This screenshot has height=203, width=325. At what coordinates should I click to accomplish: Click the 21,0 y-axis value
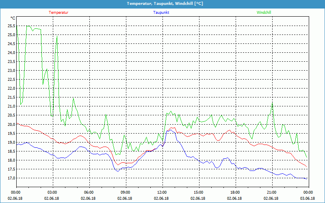point(11,106)
